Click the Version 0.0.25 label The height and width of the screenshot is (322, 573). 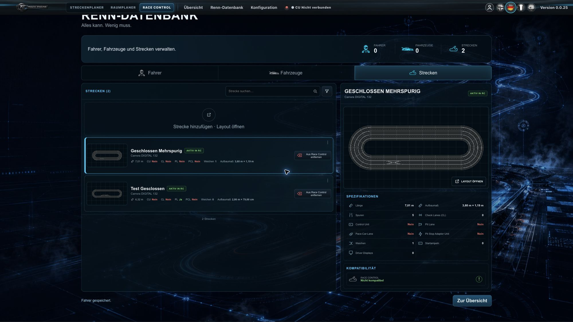(x=554, y=8)
